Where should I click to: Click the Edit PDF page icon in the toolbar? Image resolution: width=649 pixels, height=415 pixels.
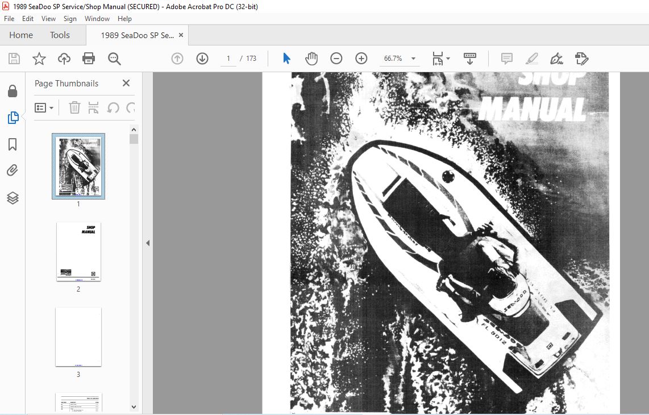tap(581, 59)
